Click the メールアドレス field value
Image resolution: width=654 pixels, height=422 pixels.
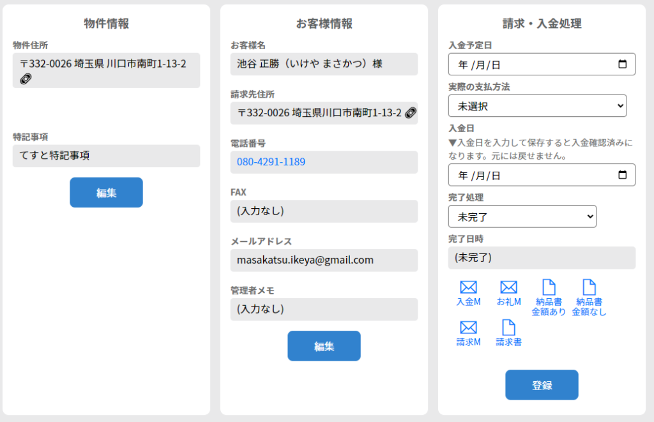(x=305, y=260)
